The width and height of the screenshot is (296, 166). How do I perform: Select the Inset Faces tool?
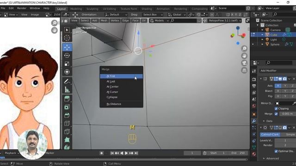[x=67, y=107]
